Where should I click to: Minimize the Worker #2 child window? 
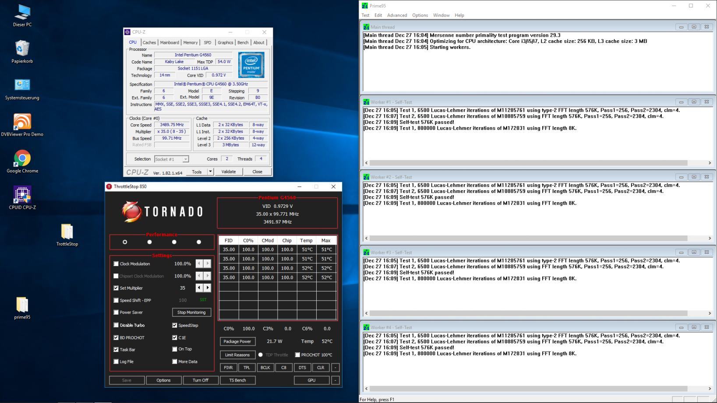[681, 177]
